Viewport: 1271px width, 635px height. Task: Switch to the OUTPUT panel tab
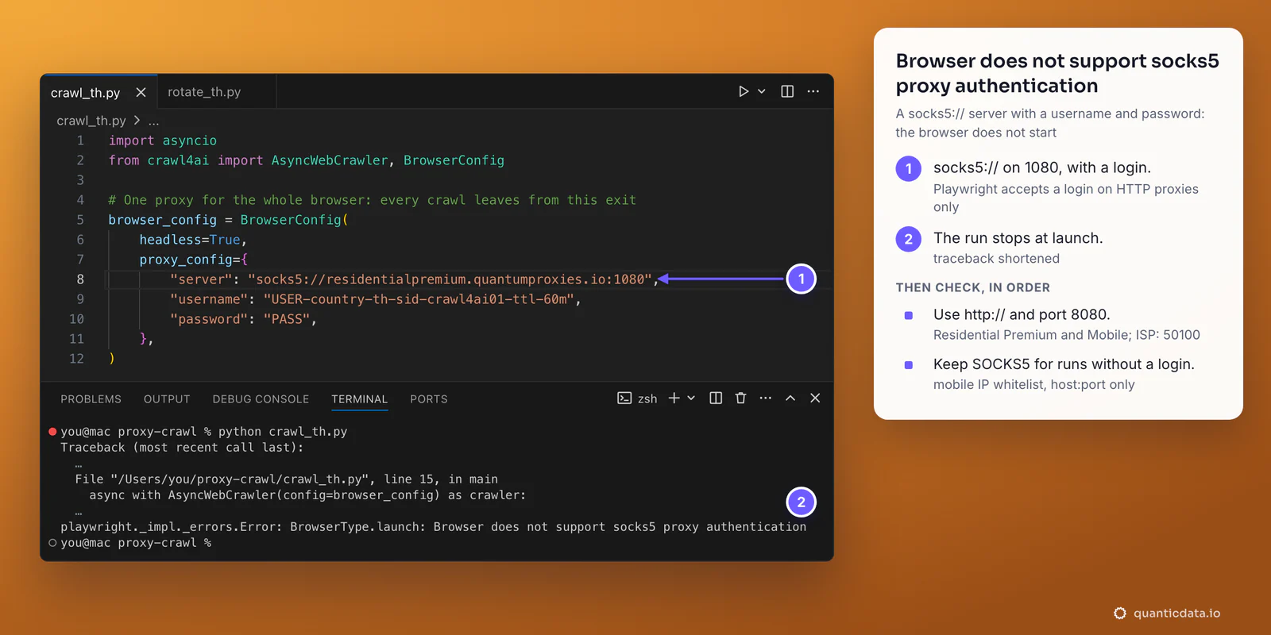(167, 399)
